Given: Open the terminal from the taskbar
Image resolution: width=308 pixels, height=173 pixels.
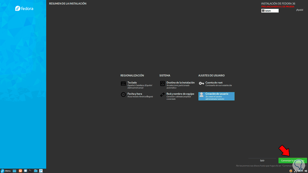Looking at the screenshot, I should click(31, 171).
